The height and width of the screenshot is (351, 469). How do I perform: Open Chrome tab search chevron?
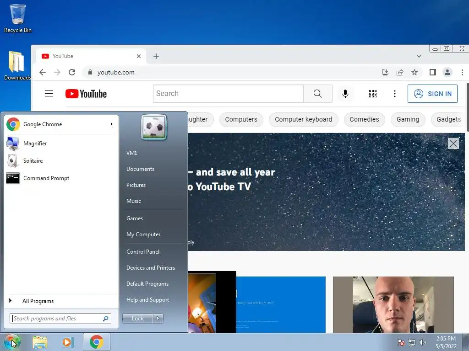pyautogui.click(x=419, y=56)
